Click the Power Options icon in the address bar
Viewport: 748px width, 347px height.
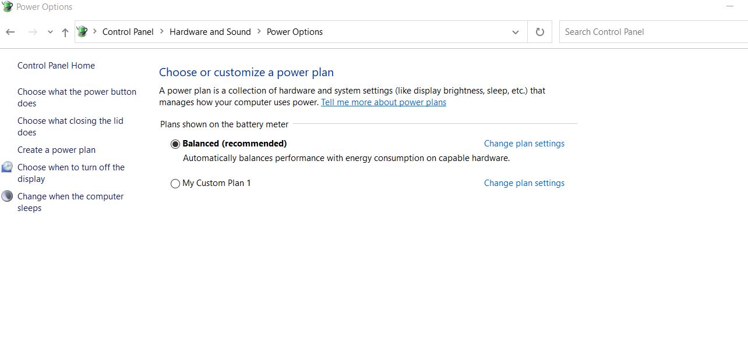82,32
